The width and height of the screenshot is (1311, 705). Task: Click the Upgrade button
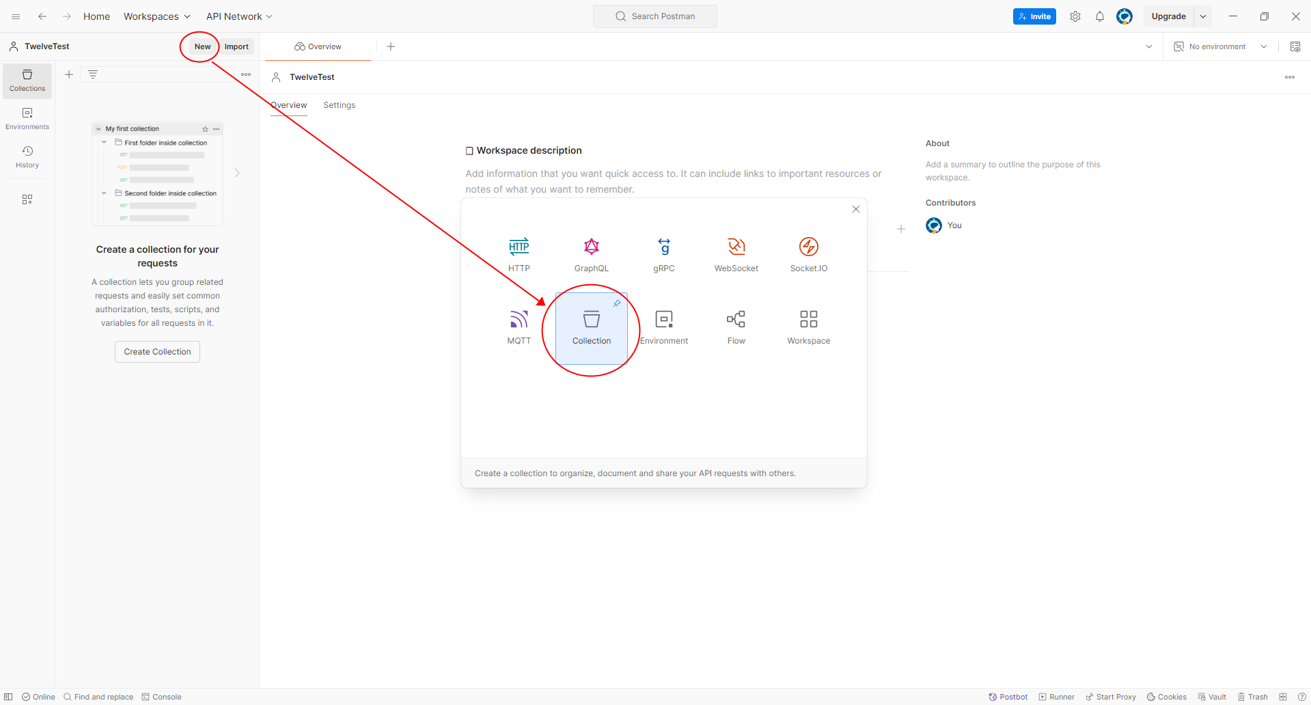[1169, 16]
